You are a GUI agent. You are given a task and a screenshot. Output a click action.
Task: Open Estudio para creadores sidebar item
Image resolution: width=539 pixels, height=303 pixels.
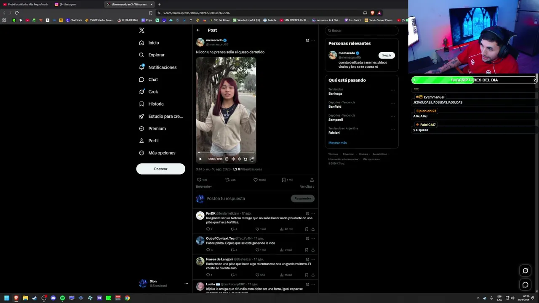coord(161,116)
